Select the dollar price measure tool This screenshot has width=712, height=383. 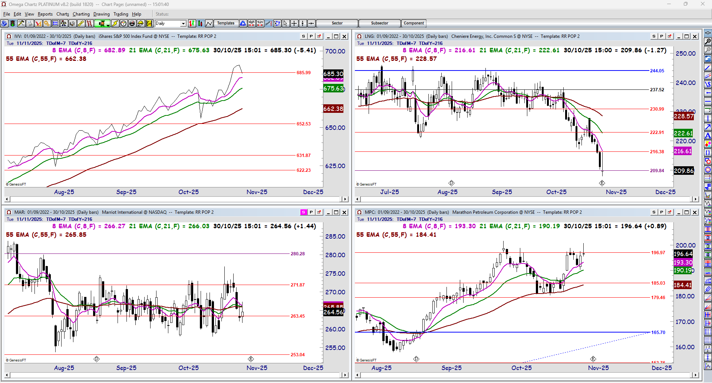coord(708,85)
